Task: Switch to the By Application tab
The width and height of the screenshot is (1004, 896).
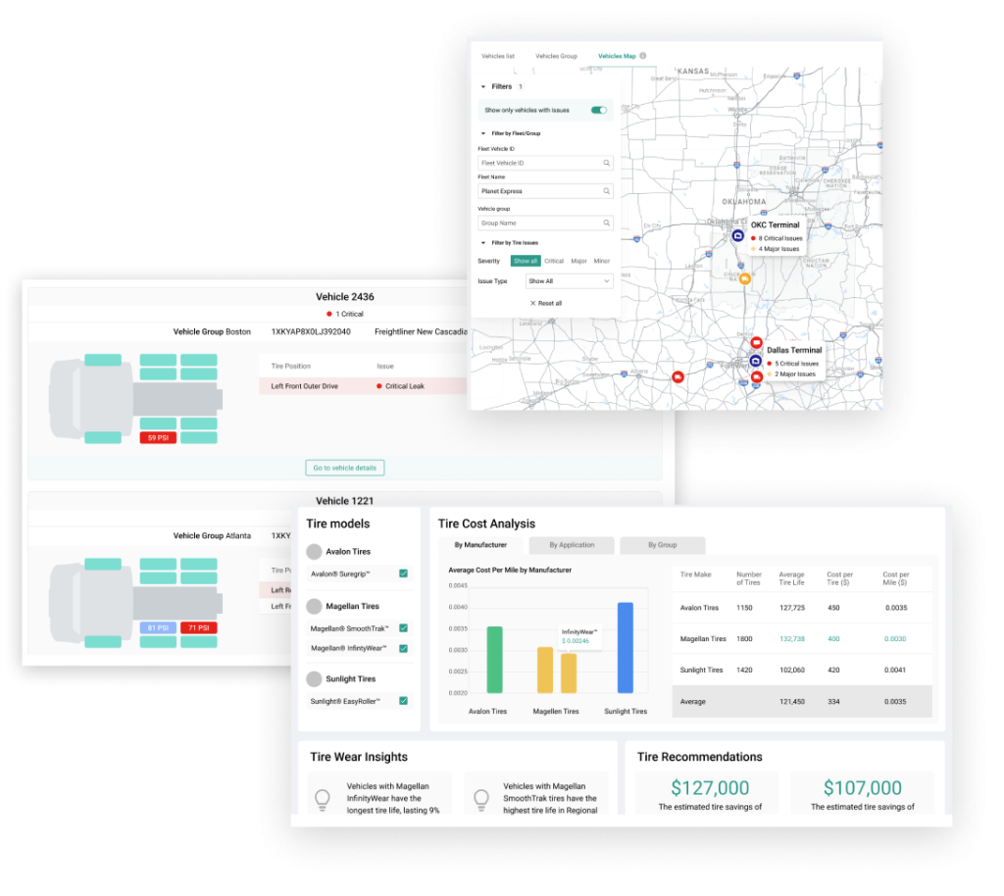Action: tap(572, 545)
